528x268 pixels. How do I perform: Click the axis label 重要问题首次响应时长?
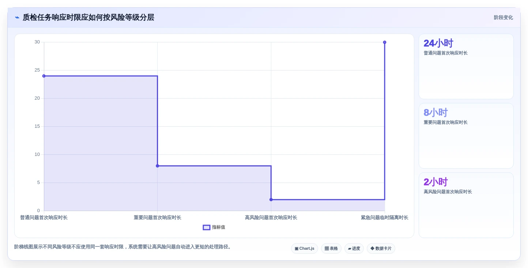tap(158, 218)
